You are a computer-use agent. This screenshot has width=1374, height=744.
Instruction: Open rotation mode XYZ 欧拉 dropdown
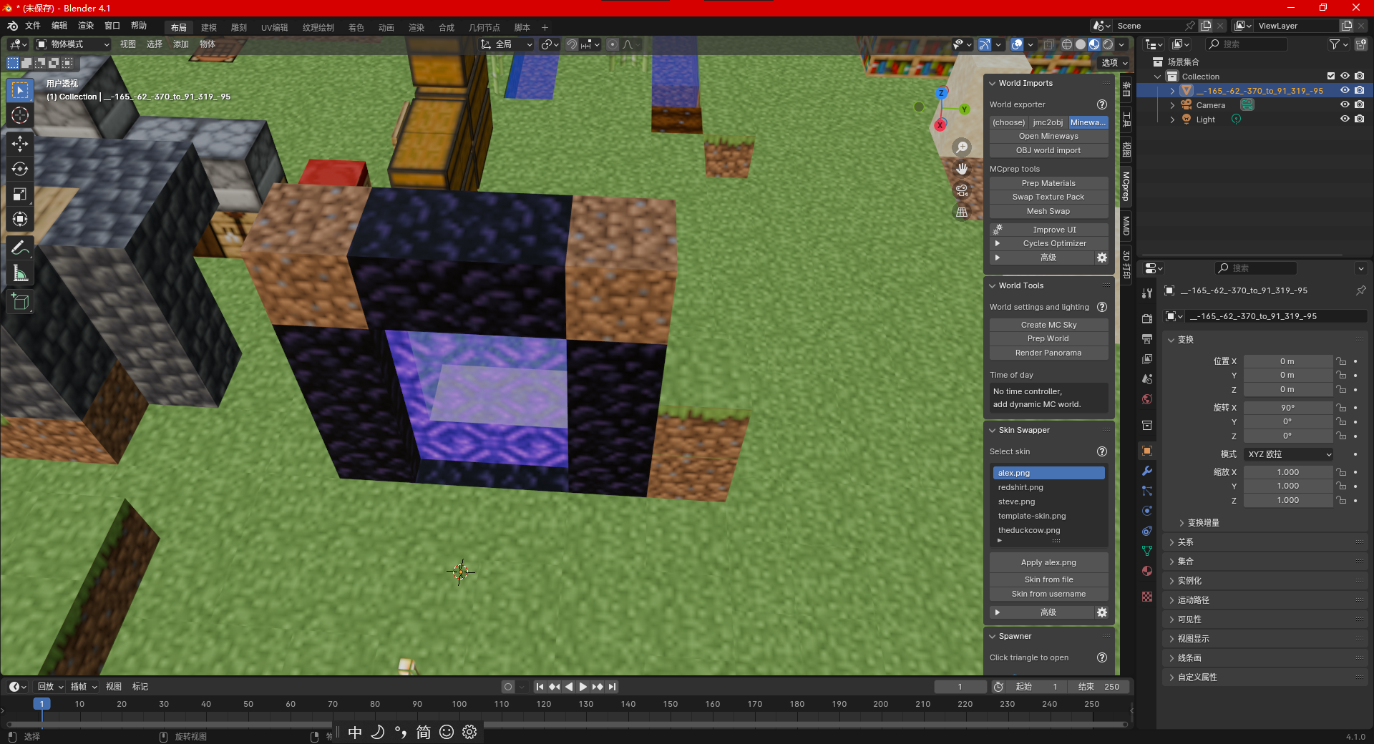tap(1289, 454)
